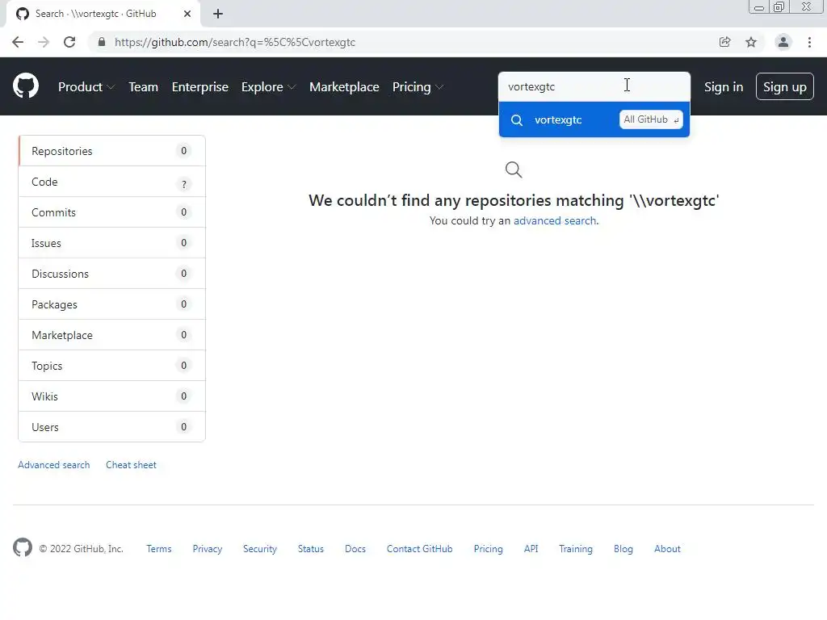Select Users results filter
This screenshot has height=620, width=827.
111,426
